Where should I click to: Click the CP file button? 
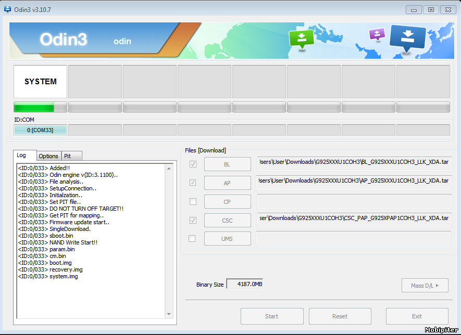click(x=228, y=202)
